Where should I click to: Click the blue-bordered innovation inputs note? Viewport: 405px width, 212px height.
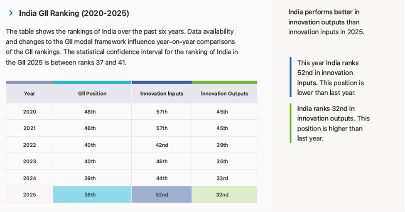click(x=330, y=78)
